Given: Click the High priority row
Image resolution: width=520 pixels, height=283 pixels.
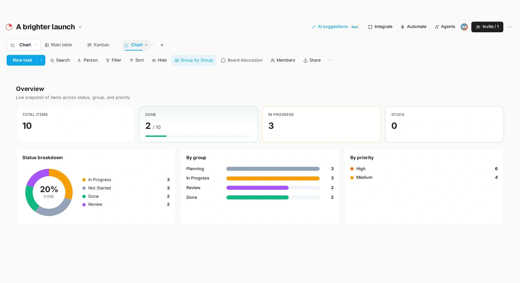Looking at the screenshot, I should (x=424, y=169).
